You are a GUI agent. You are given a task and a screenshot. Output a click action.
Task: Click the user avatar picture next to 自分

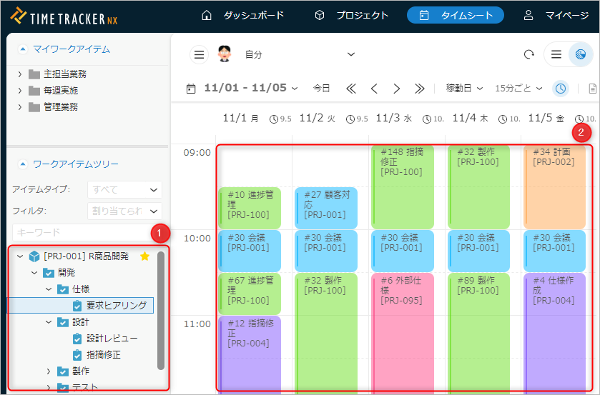(225, 54)
